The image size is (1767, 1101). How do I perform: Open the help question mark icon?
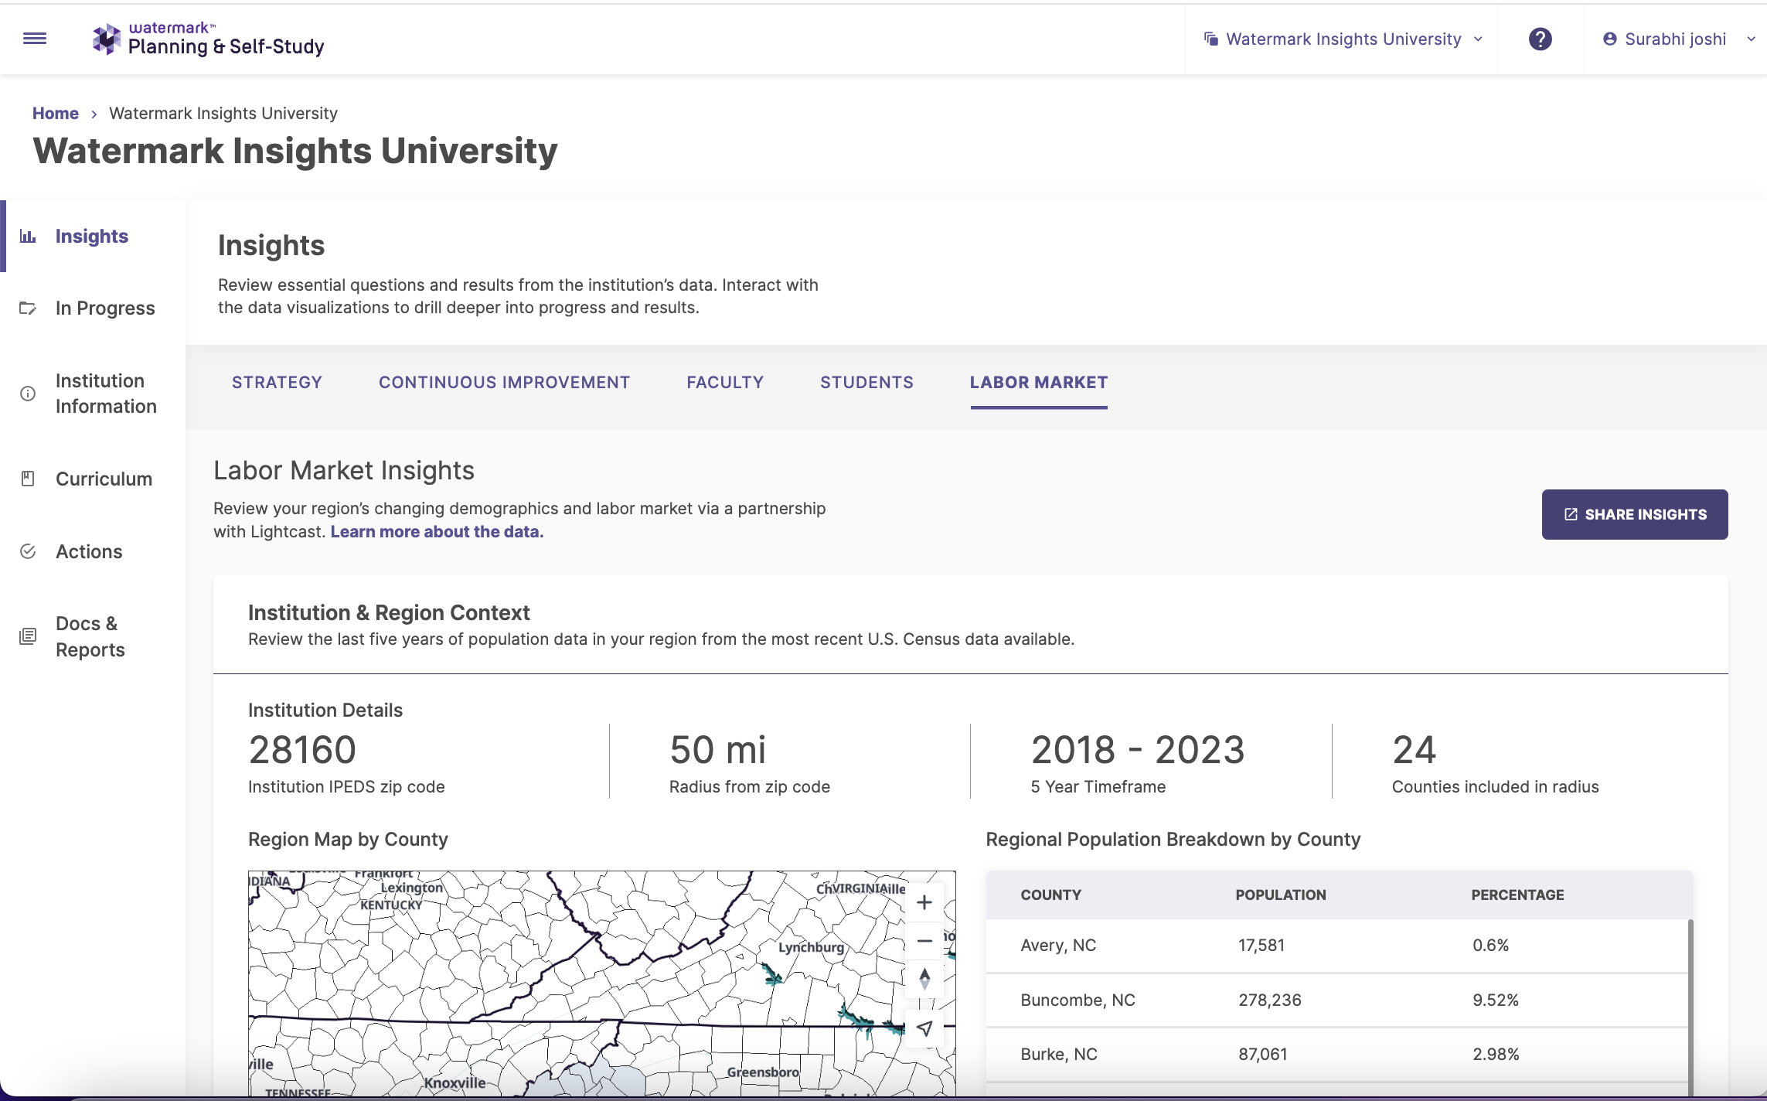point(1540,39)
